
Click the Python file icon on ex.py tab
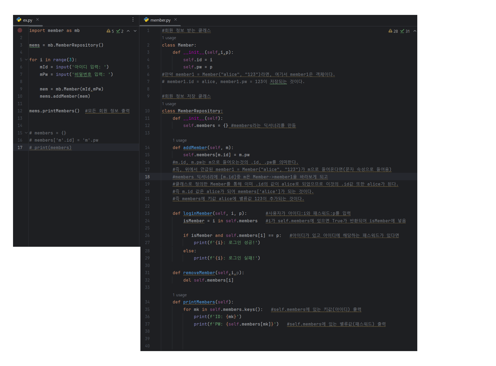(19, 20)
